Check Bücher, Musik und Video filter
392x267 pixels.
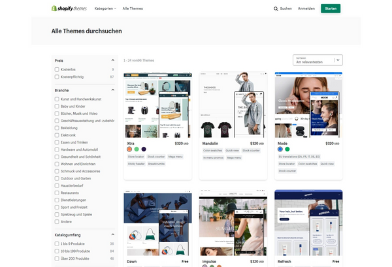pos(57,114)
